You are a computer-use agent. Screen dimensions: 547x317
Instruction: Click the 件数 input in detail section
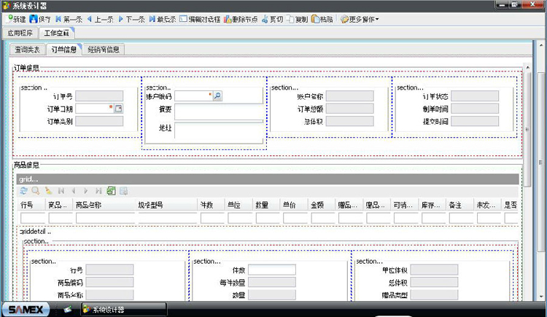click(272, 270)
